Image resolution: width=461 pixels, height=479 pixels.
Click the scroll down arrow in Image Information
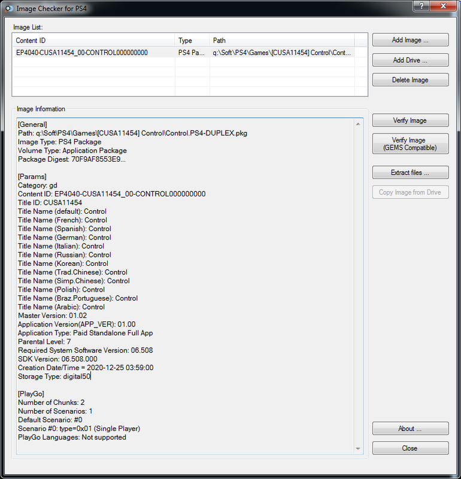358,448
